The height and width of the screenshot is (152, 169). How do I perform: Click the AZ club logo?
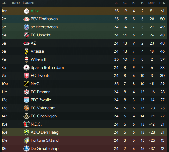26,43
